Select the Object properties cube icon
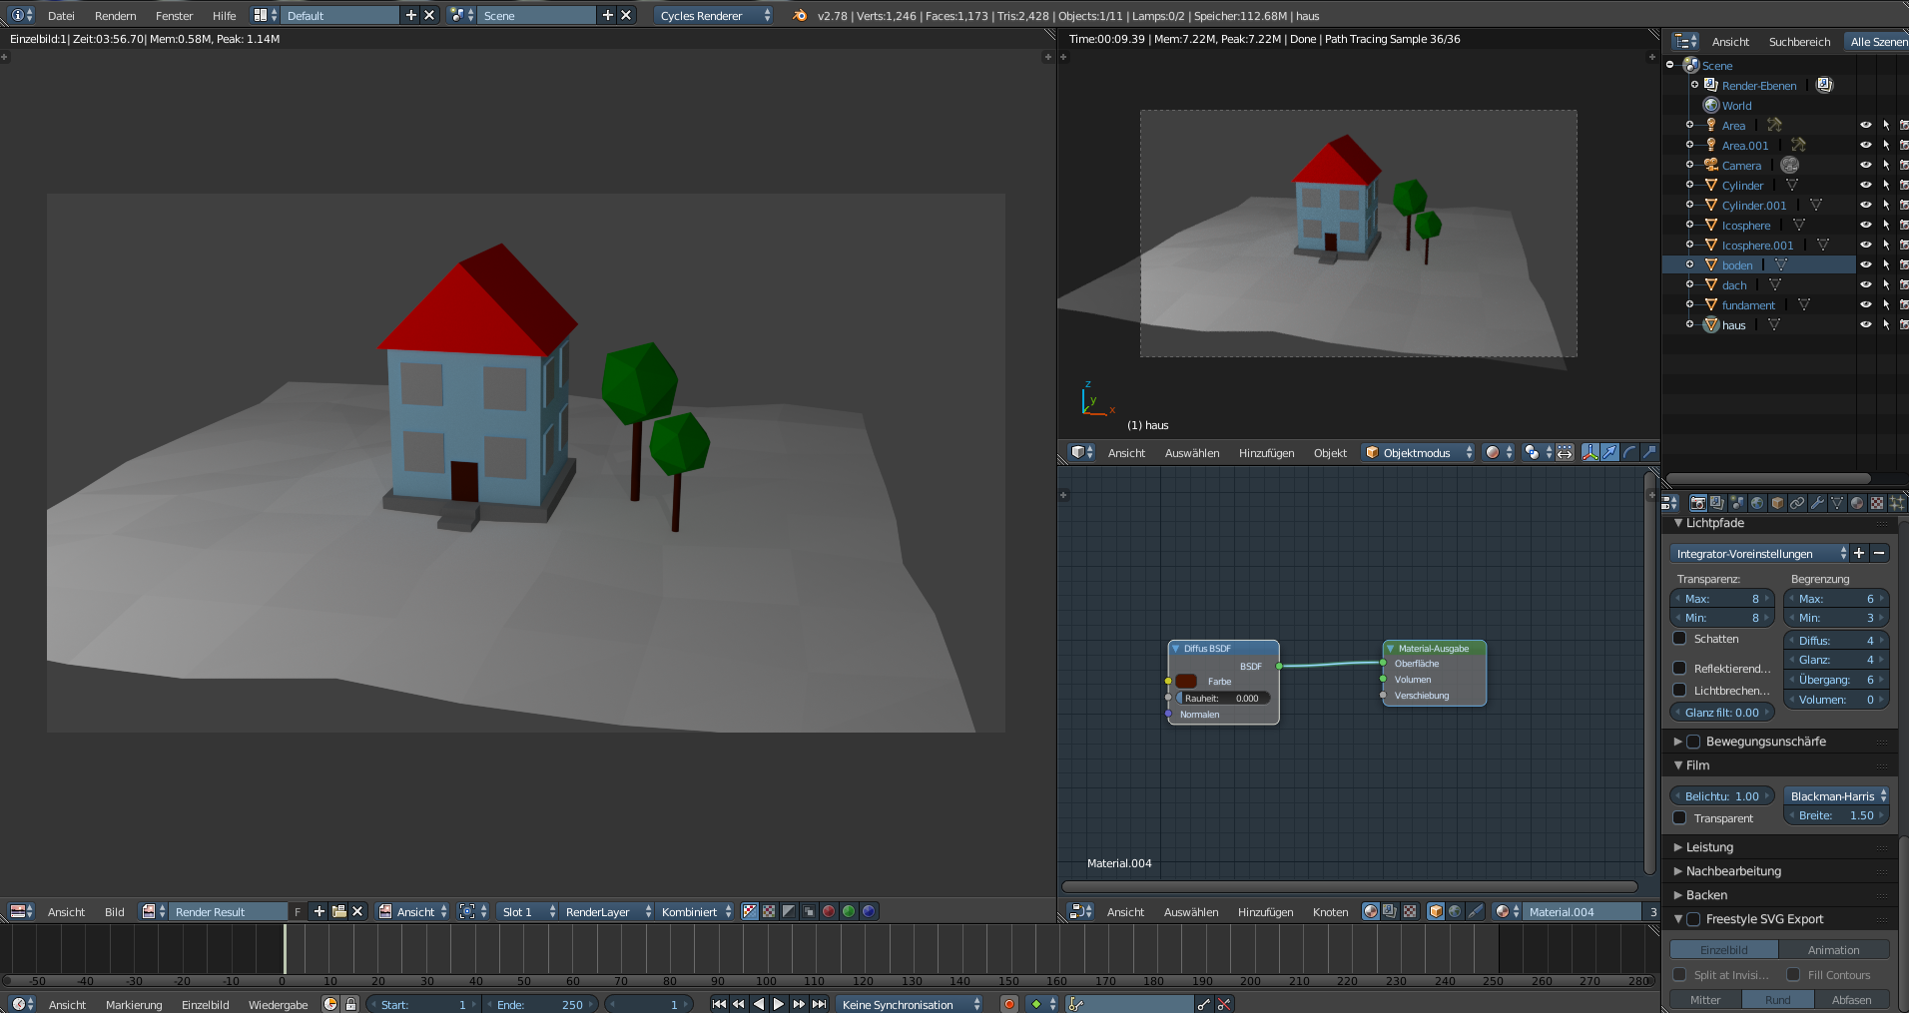 (1778, 503)
